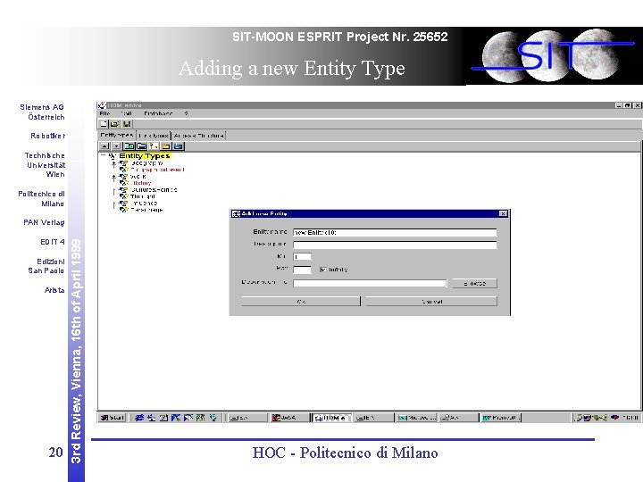Open the Database menu
Image resolution: width=643 pixels, height=482 pixels.
158,113
